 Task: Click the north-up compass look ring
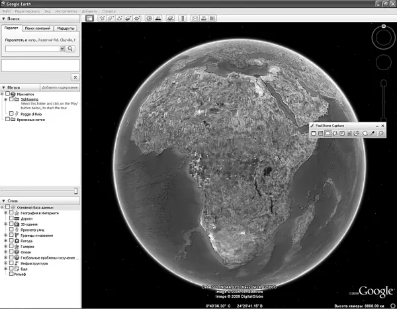point(384,38)
